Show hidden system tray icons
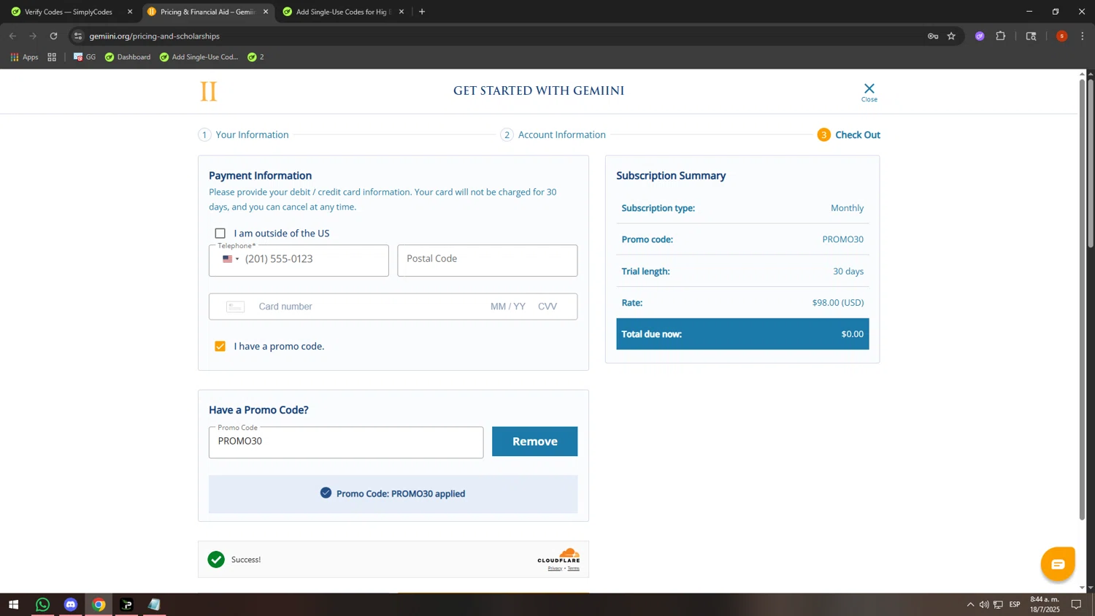1095x616 pixels. click(970, 604)
